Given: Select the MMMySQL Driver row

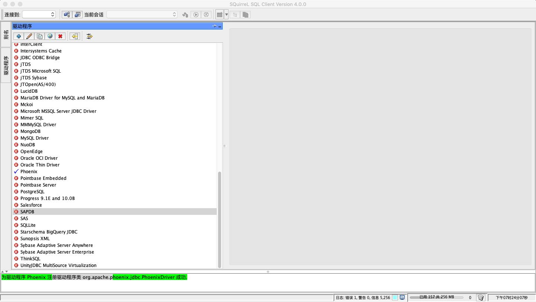Looking at the screenshot, I should 115,124.
